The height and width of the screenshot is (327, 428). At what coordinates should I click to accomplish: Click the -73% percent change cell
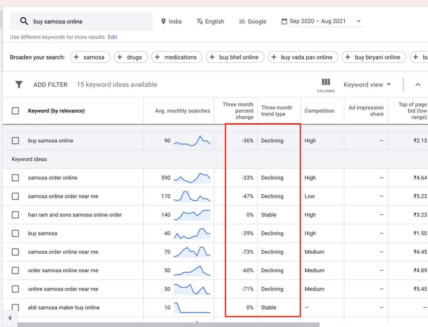click(248, 252)
